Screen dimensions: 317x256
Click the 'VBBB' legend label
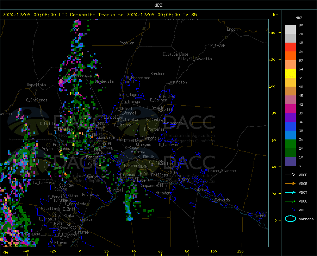click(x=303, y=210)
